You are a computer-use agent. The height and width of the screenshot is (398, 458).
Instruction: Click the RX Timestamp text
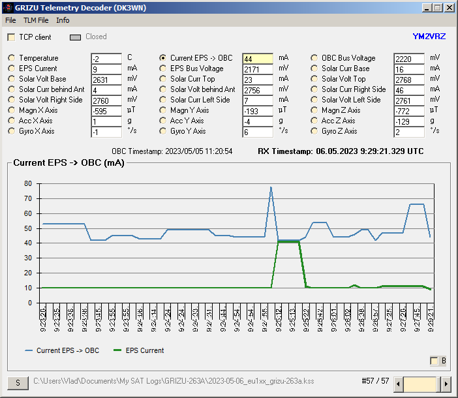pyautogui.click(x=341, y=151)
